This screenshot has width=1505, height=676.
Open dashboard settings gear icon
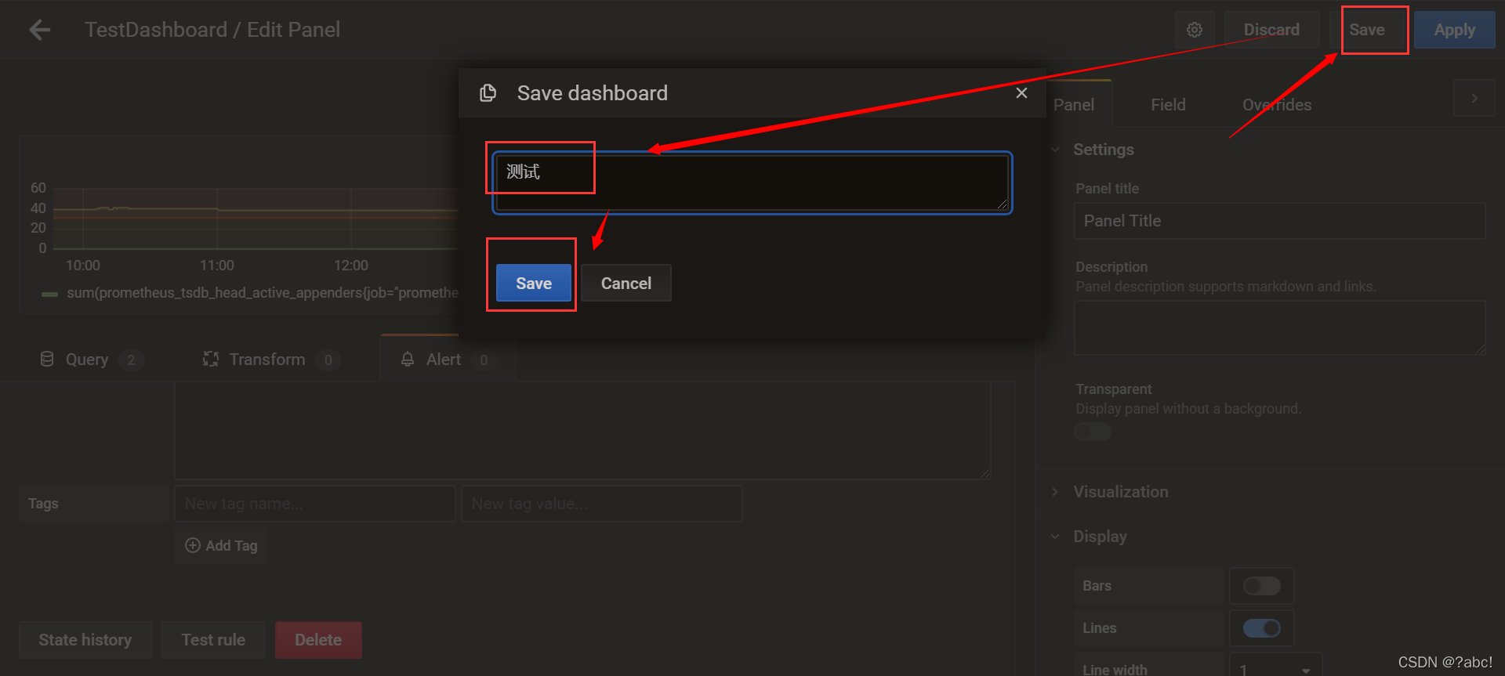coord(1195,30)
